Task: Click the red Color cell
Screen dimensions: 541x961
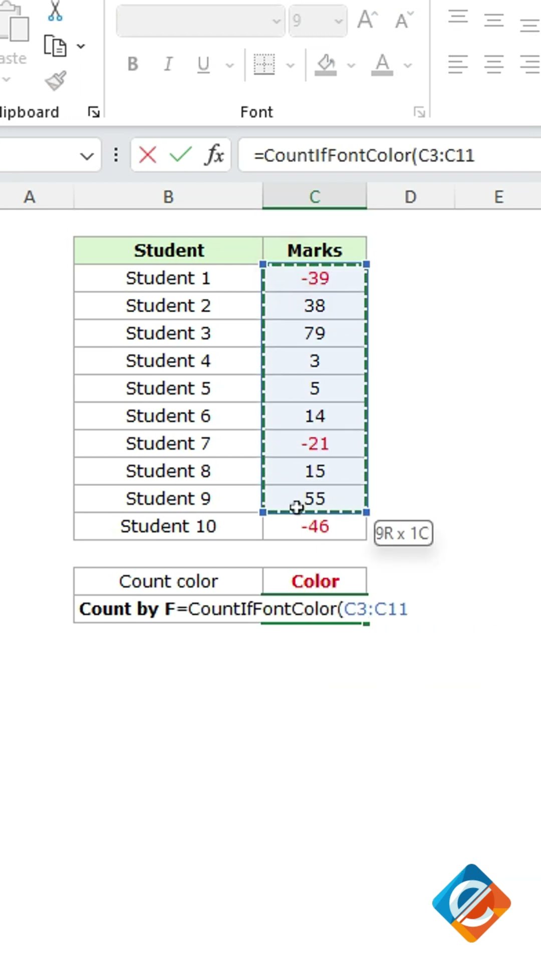Action: (x=315, y=581)
